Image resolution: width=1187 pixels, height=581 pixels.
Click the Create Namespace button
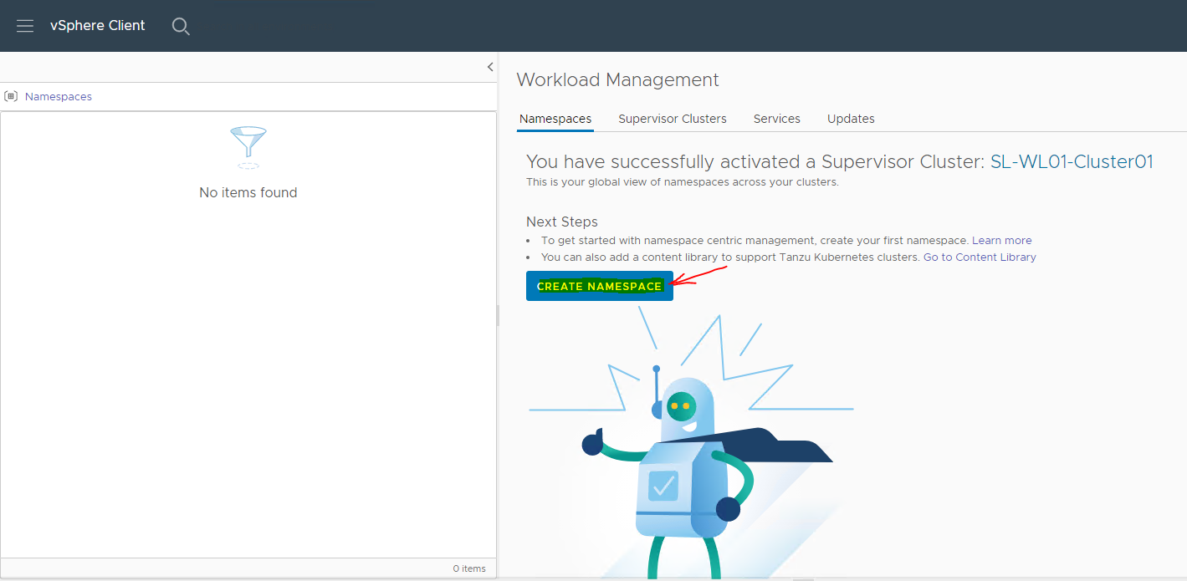tap(600, 286)
